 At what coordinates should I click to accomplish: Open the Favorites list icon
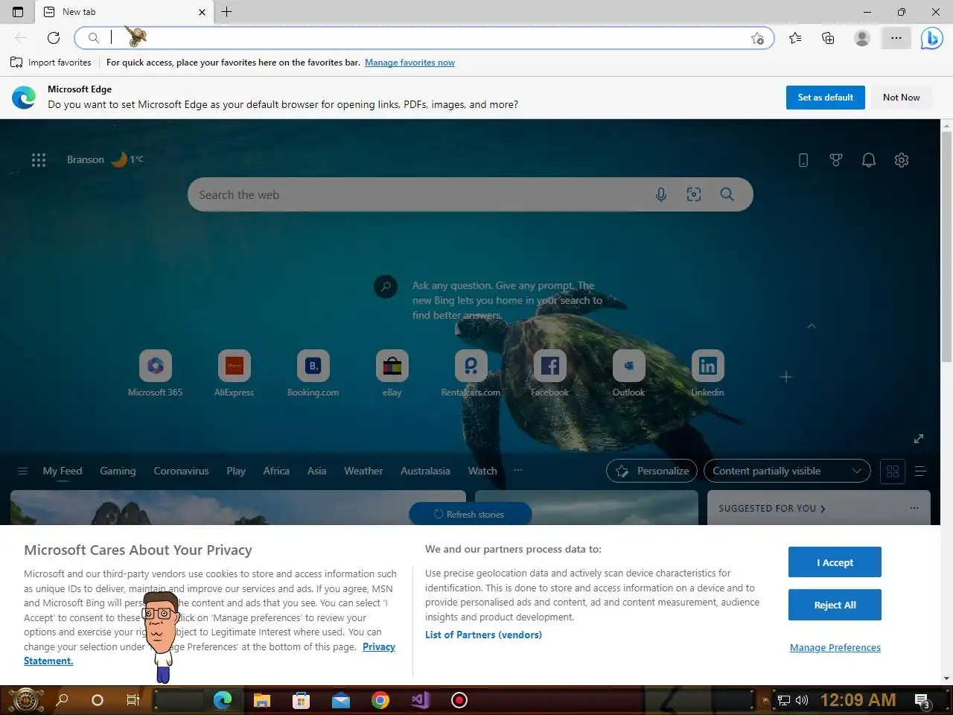point(795,38)
